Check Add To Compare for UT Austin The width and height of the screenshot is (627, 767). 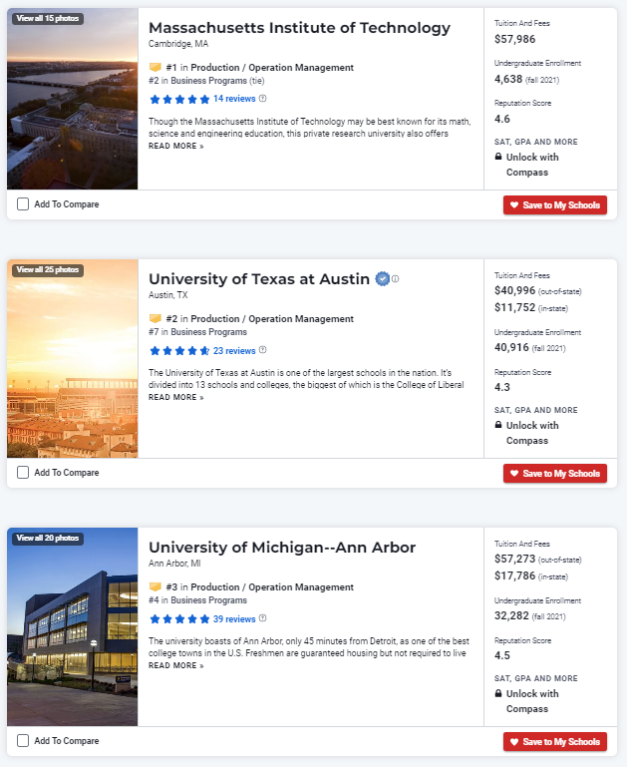23,473
